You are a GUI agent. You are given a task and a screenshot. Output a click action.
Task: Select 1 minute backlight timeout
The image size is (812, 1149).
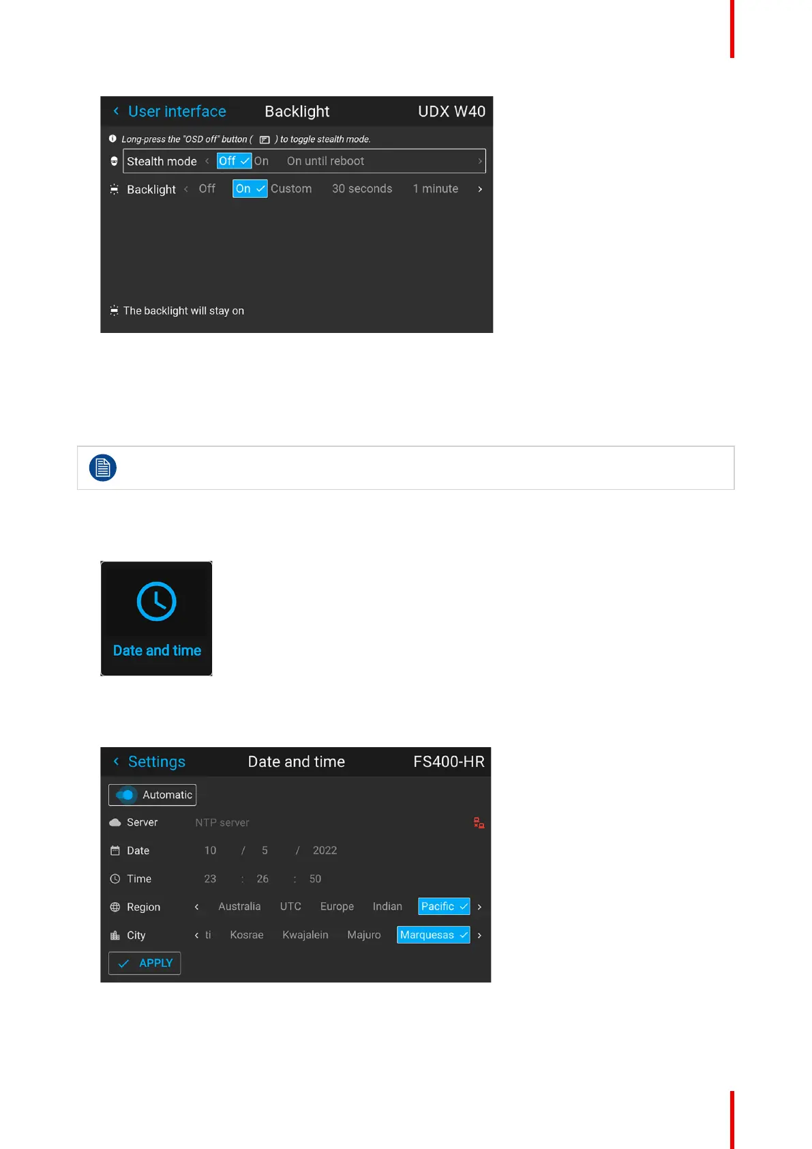tap(436, 189)
